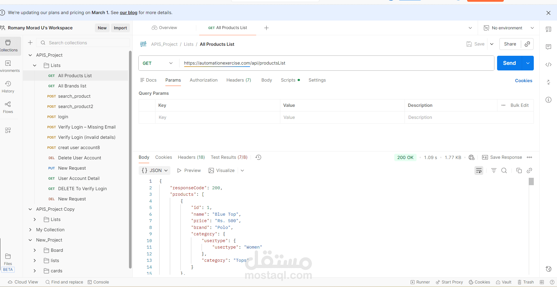
Task: Open the comments icon in right sidebar
Action: coord(548,47)
